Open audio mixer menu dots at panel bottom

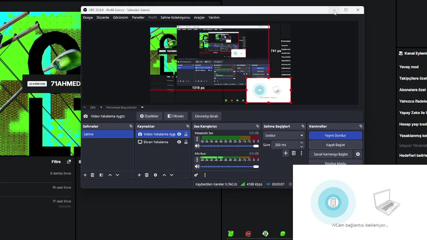click(205, 175)
